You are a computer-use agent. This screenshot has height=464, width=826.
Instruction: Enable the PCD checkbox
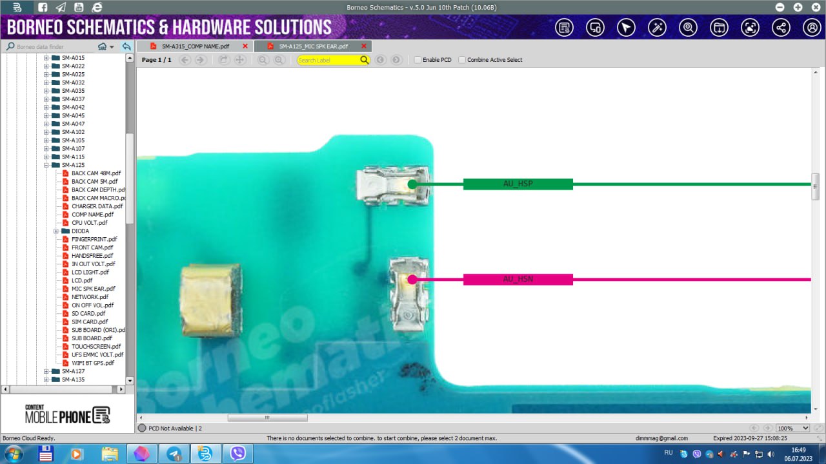418,60
